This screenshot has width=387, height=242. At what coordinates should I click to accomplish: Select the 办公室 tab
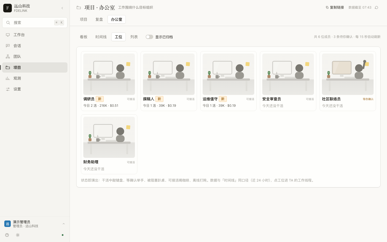(x=117, y=19)
